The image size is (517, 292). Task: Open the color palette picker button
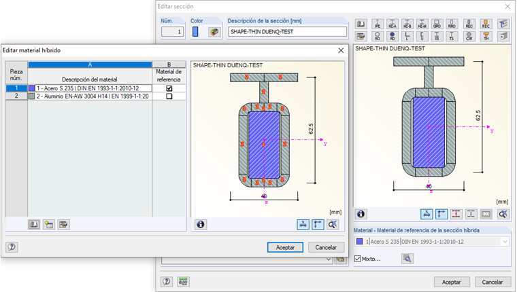pyautogui.click(x=214, y=32)
